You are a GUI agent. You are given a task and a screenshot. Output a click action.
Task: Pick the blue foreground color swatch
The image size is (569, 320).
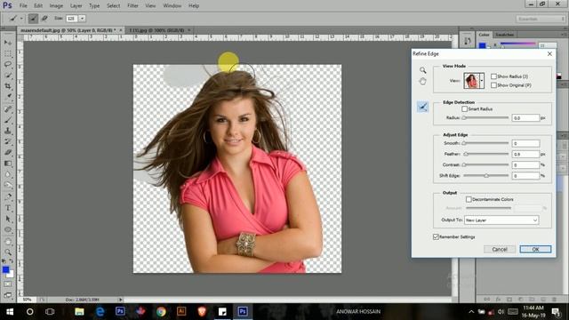pos(6,269)
